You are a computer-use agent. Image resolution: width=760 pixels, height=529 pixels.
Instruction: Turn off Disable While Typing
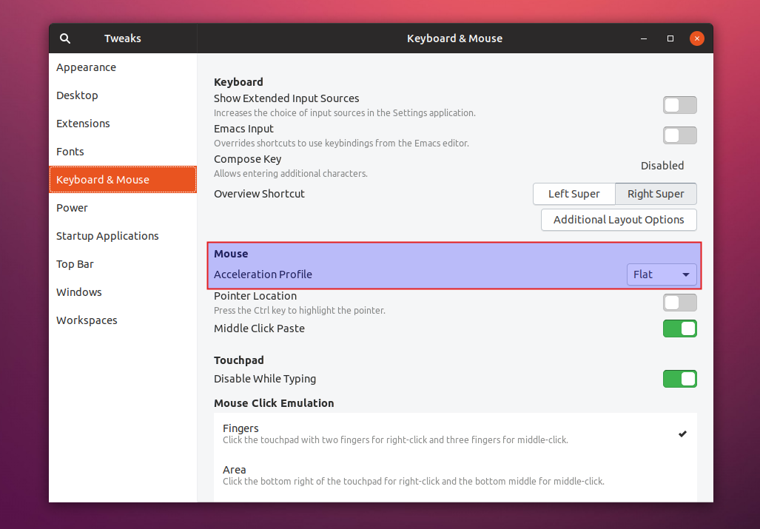(x=679, y=379)
